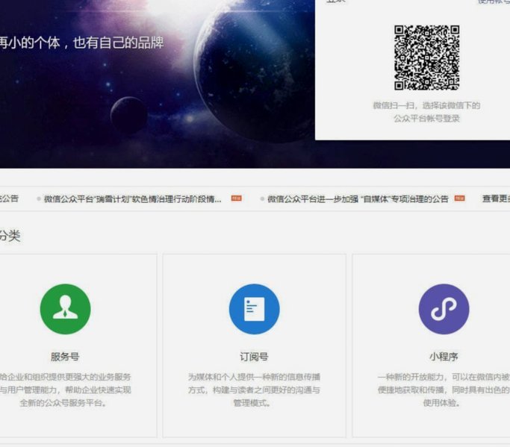Open the 瑞雪计划 软色情治理 announcement link
Viewport: 510px width, 447px height.
pyautogui.click(x=133, y=199)
